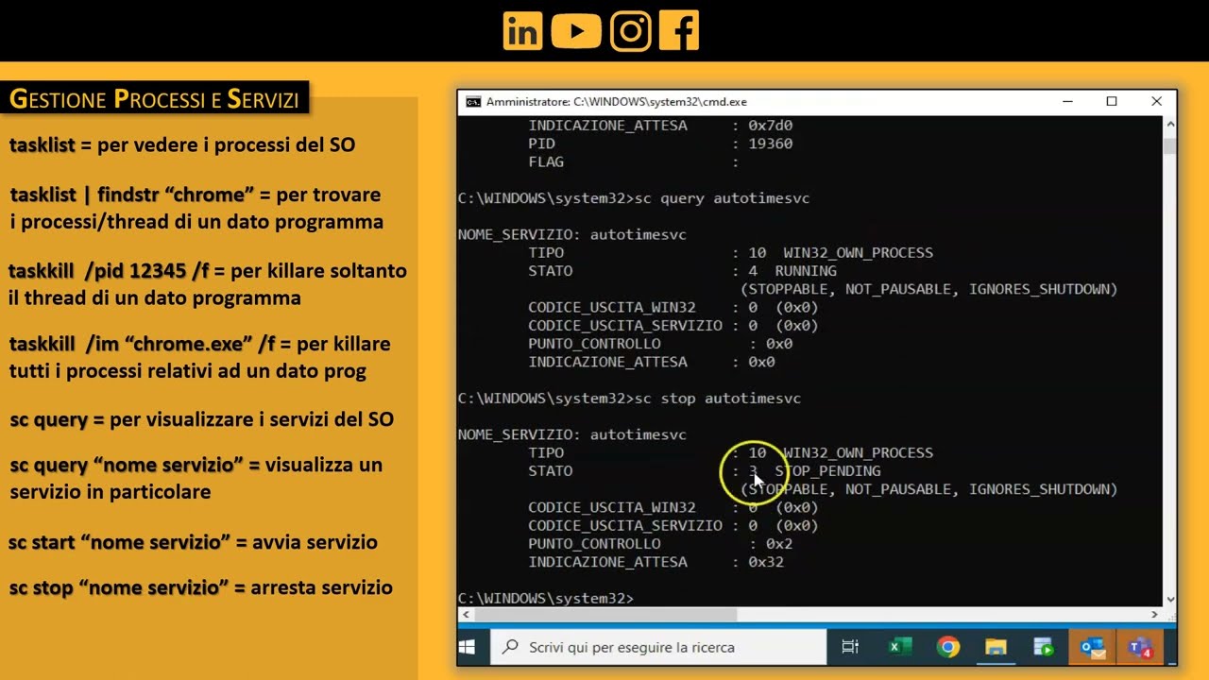Close the cmd.exe window
The width and height of the screenshot is (1209, 680).
click(x=1156, y=102)
